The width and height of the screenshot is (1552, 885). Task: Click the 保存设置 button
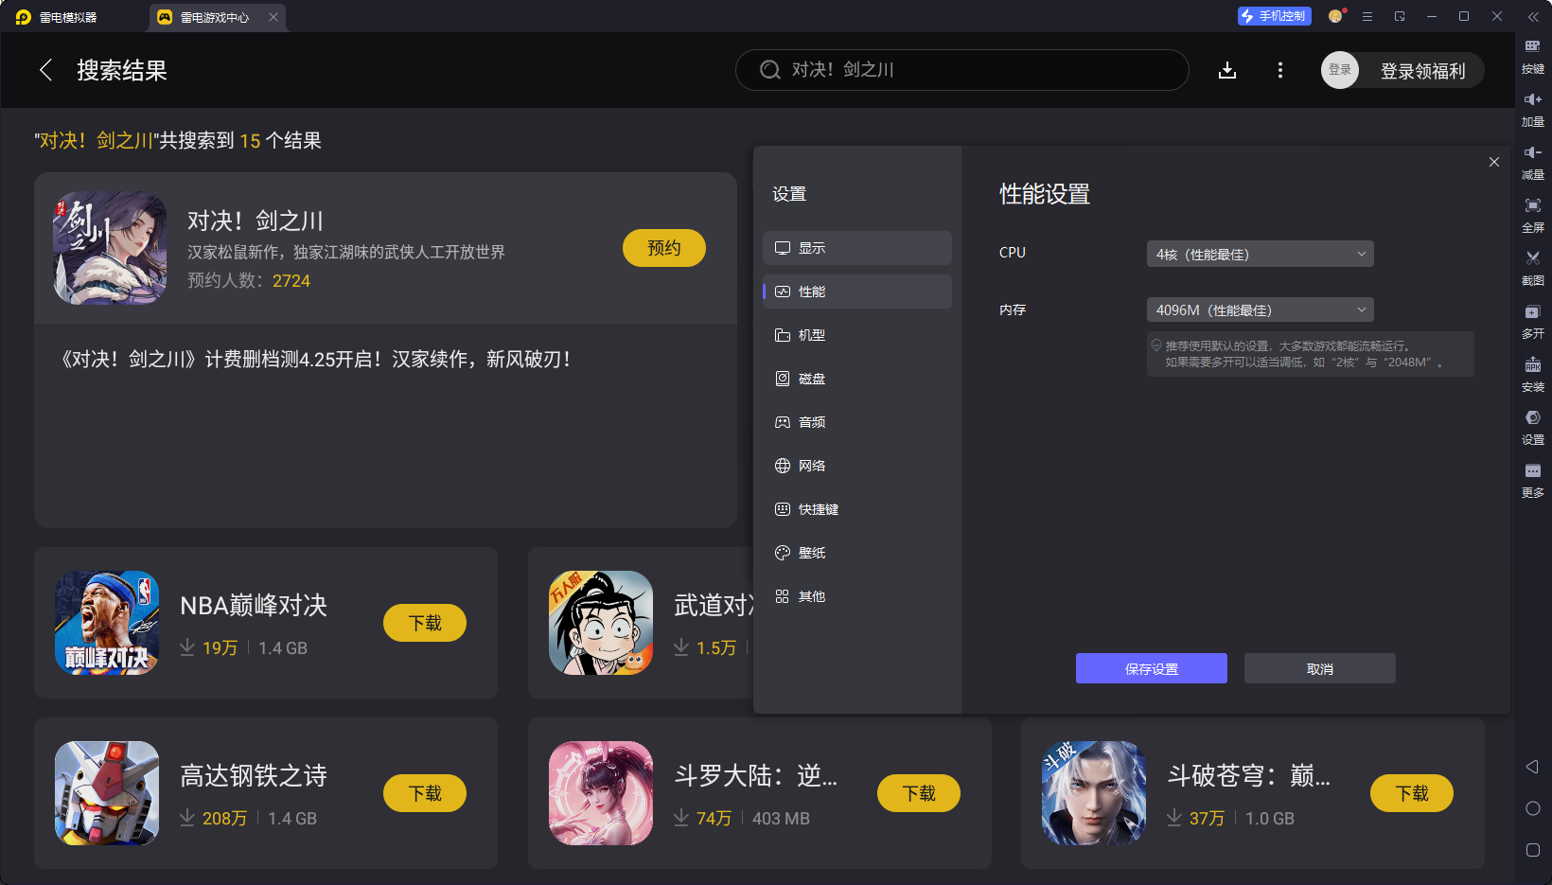(1152, 668)
